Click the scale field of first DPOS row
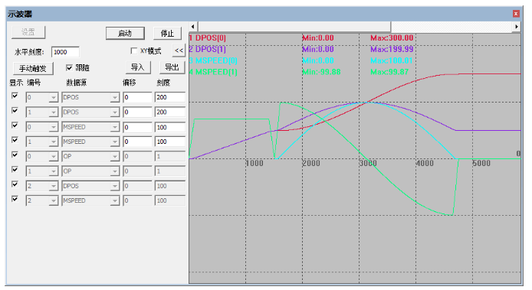Viewport: 532px width, 290px height. click(170, 97)
